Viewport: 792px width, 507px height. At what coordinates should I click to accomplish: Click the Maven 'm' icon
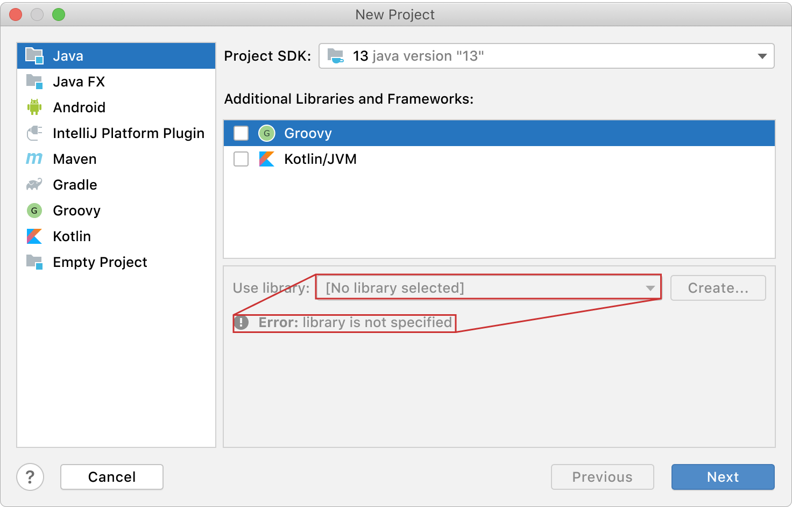34,159
